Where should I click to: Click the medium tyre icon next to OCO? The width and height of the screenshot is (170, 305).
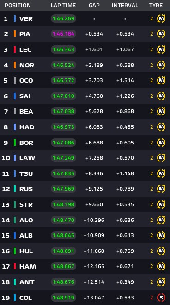[x=161, y=80]
